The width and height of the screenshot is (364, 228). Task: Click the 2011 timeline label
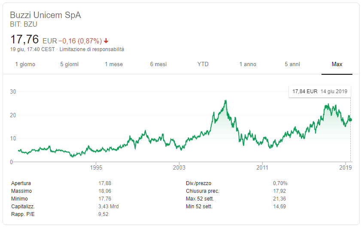point(262,167)
